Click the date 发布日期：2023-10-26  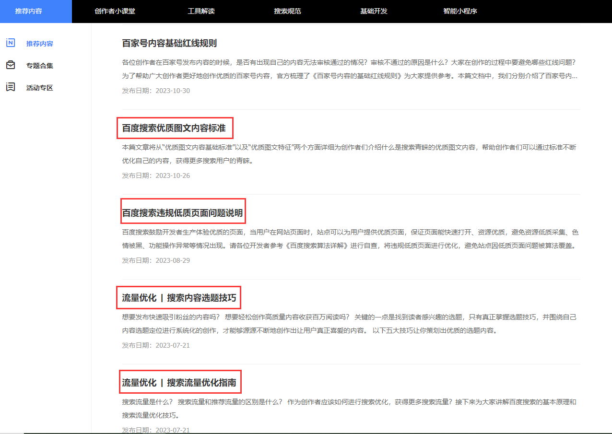coord(156,176)
